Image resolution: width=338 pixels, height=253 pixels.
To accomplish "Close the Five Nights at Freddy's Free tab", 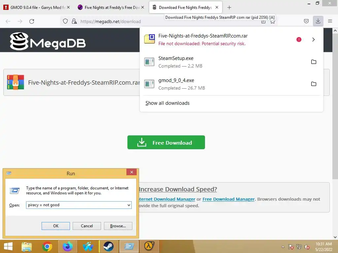I will click(143, 7).
